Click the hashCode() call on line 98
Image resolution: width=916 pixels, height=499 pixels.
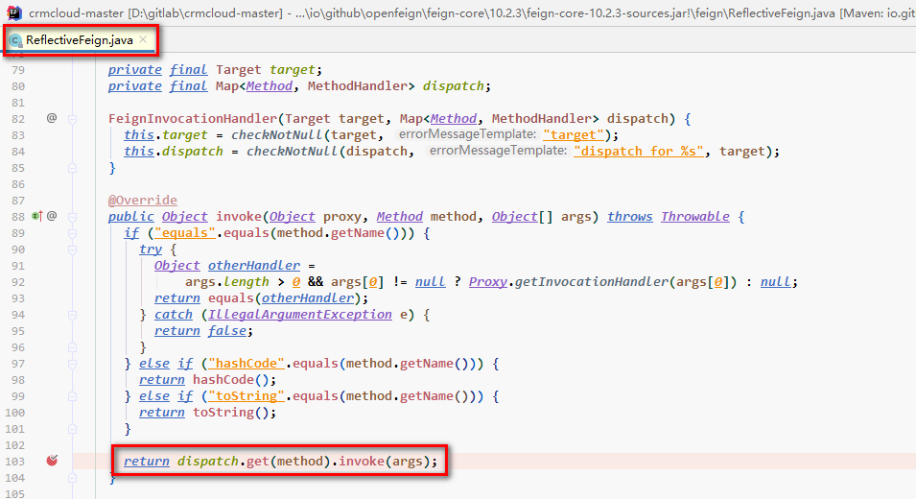pos(234,380)
